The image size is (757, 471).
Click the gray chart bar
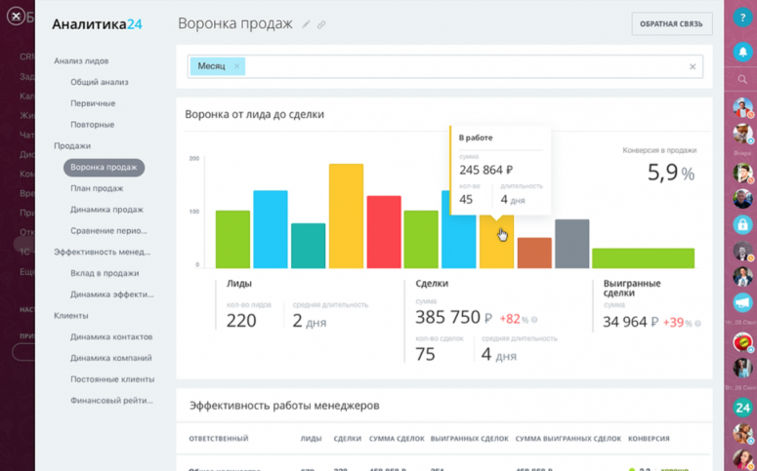tap(572, 244)
